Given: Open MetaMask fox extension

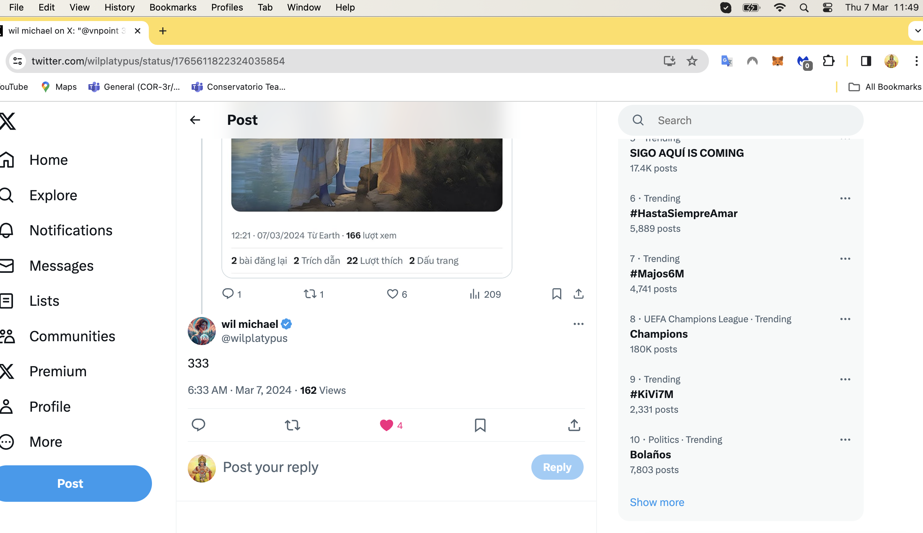Looking at the screenshot, I should point(778,61).
